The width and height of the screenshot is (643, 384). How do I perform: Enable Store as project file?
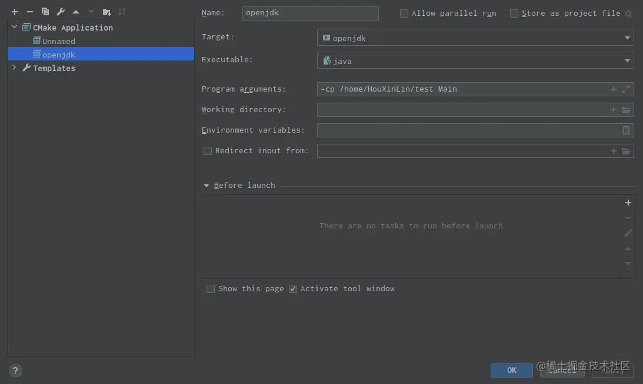click(x=514, y=14)
